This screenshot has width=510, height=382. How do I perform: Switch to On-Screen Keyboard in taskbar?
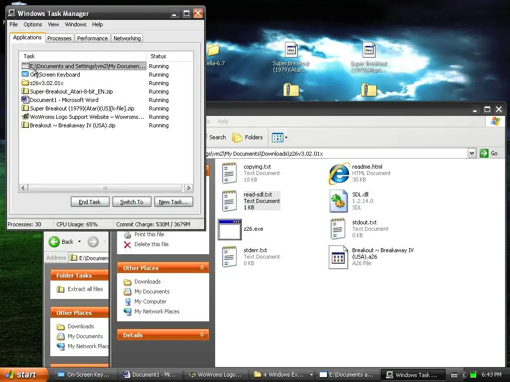click(84, 375)
